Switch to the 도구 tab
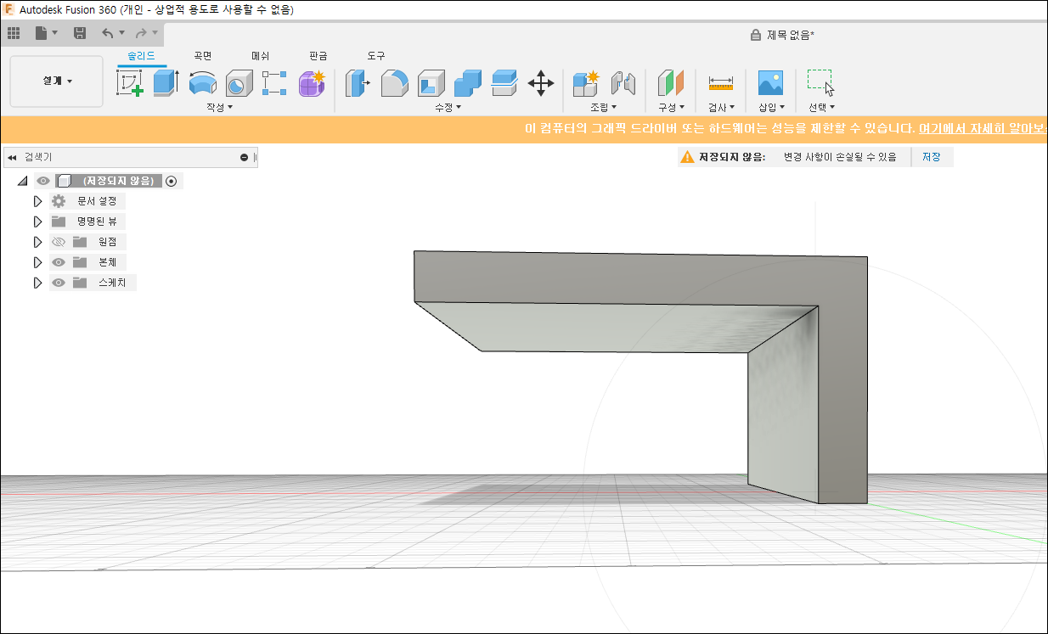The height and width of the screenshot is (634, 1048). coord(376,55)
